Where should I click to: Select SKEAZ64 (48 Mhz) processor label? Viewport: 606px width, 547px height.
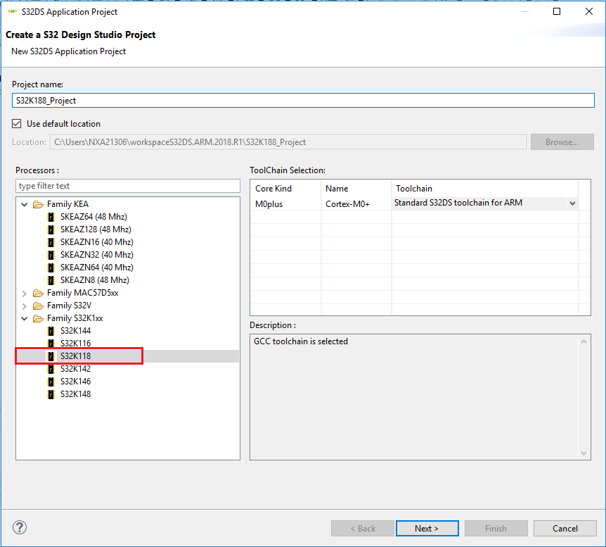click(x=94, y=217)
